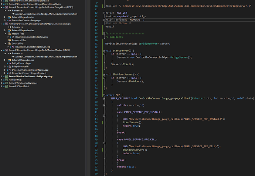This screenshot has height=176, width=255.
Task: Click the DeviceSimConnectGauge.cpp file icon
Action: point(10,20)
